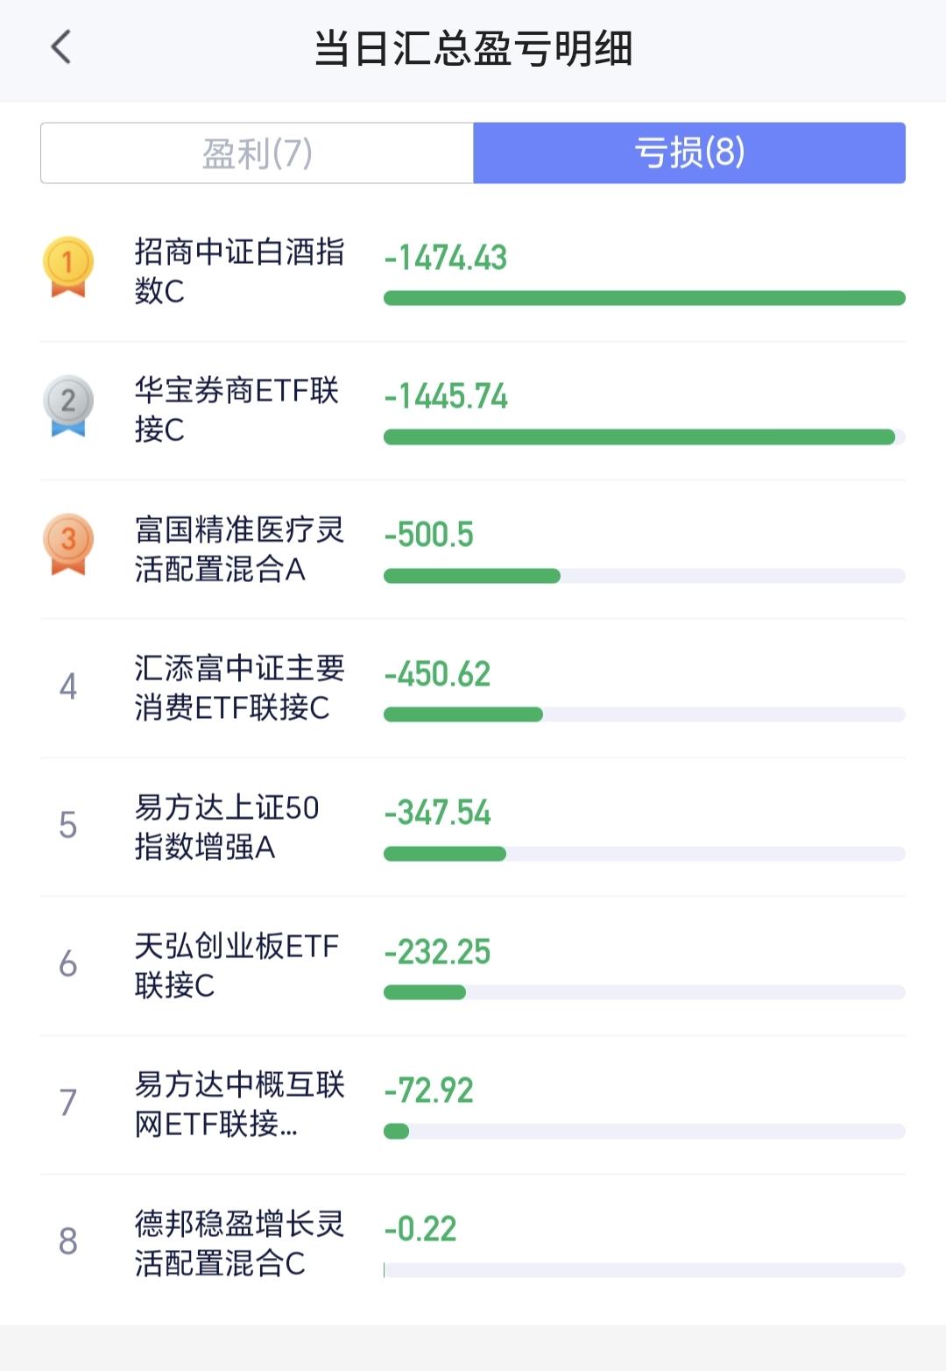Tap the page title 当日汇总盈亏明细
The height and width of the screenshot is (1371, 946).
coord(473,48)
